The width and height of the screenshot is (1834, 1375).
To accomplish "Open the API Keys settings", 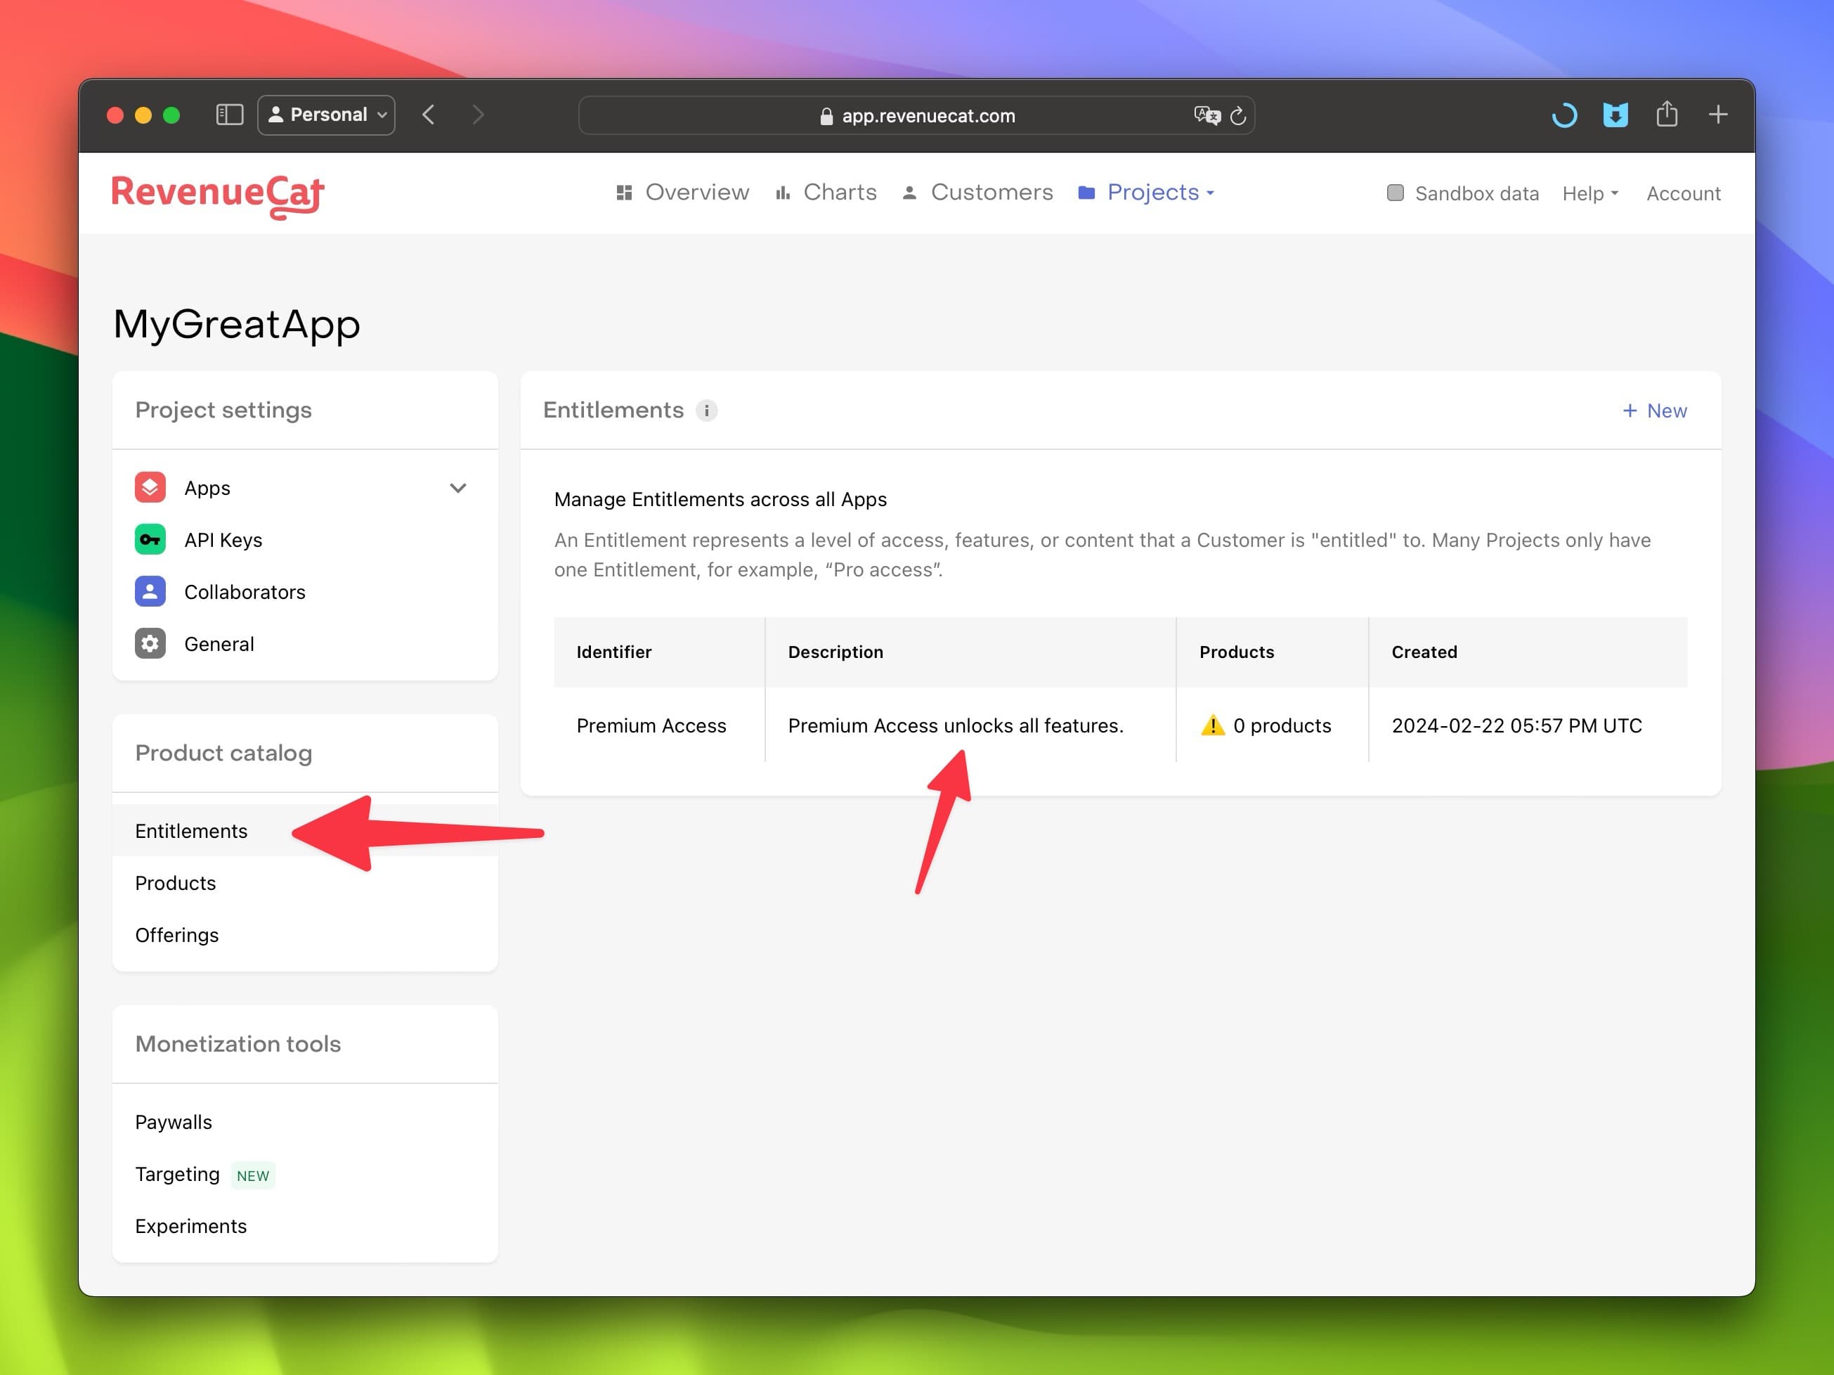I will 305,540.
